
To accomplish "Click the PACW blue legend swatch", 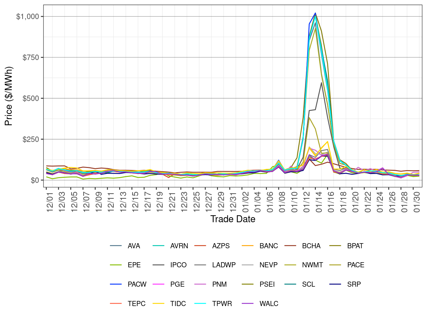I will [116, 284].
